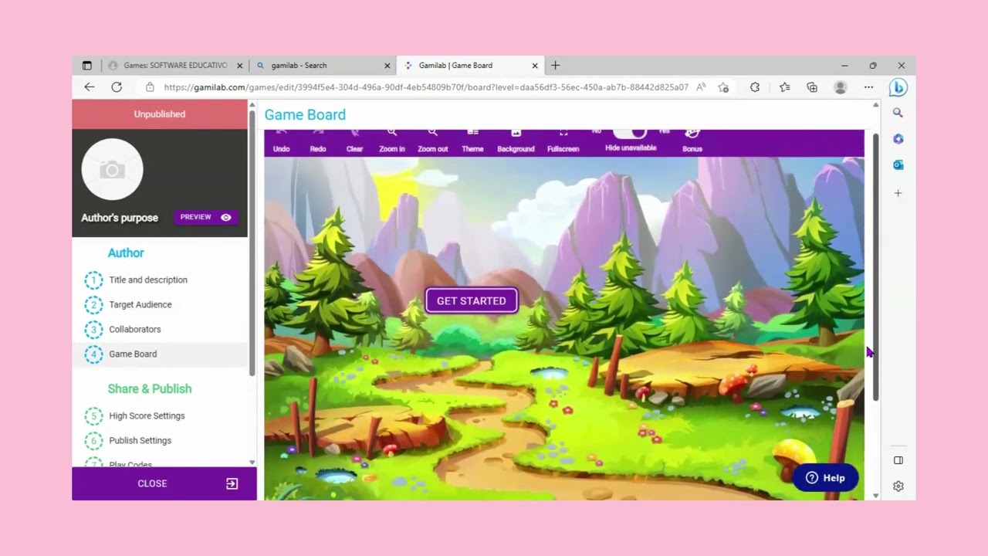Zoom in on the game board

pos(392,142)
